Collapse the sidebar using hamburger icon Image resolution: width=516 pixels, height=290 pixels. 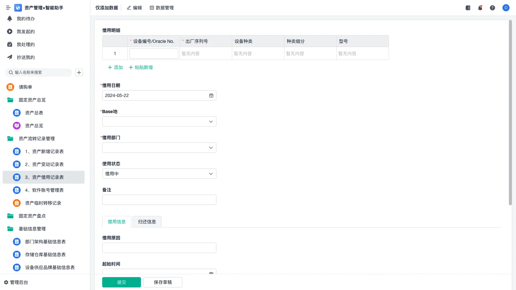(8, 8)
